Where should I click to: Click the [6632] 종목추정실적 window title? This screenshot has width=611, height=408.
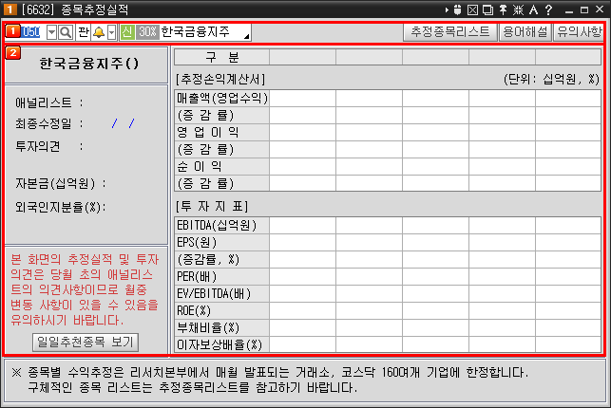click(x=75, y=9)
